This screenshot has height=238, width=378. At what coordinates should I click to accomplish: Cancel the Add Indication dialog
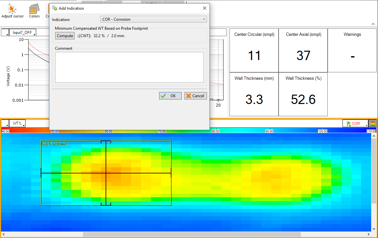[x=195, y=96]
